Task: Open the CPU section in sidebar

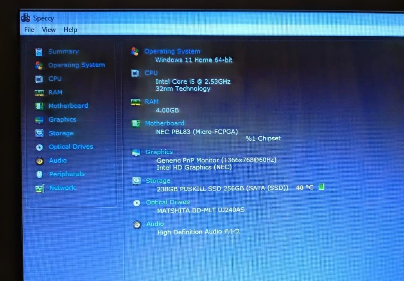Action: (55, 79)
